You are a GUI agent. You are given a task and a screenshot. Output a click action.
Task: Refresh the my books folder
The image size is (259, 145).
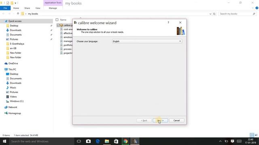click(214, 14)
